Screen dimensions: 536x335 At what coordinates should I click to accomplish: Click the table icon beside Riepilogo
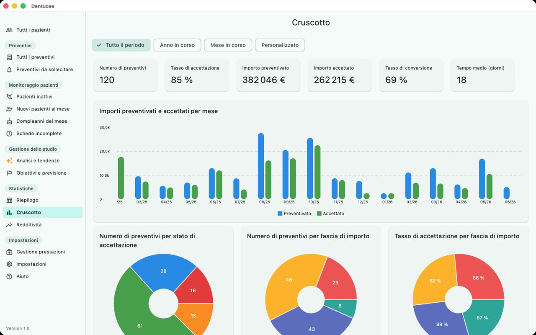coord(9,200)
